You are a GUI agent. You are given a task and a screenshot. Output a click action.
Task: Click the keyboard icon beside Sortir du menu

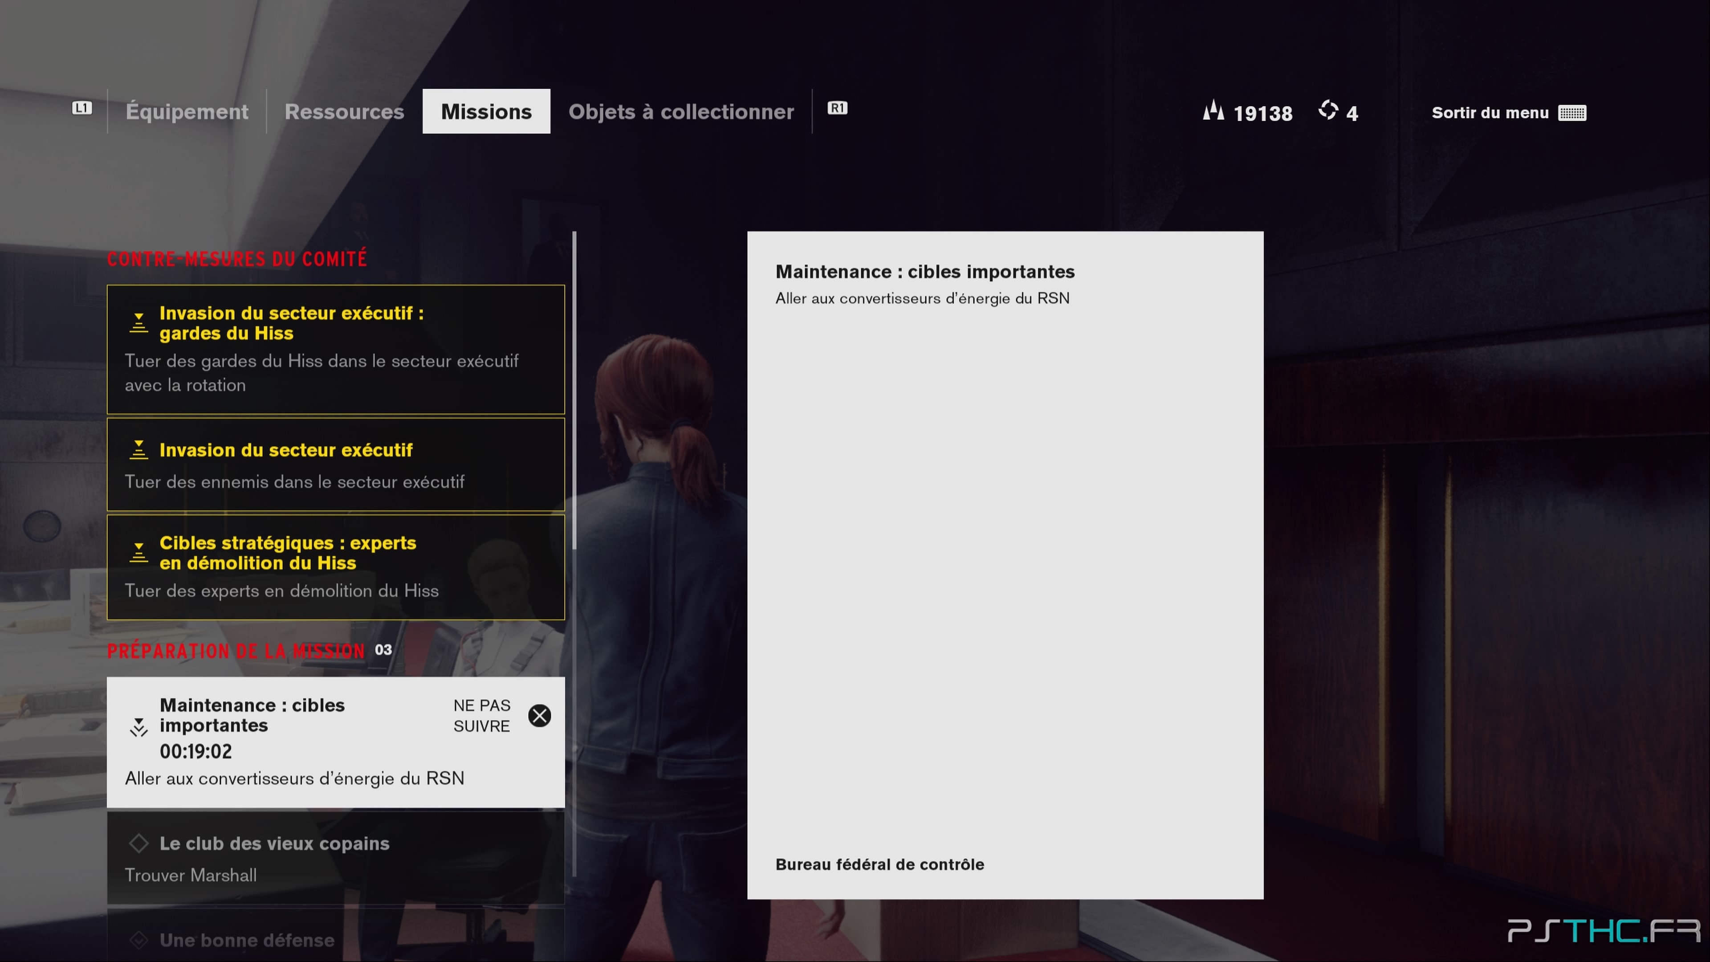pyautogui.click(x=1572, y=113)
